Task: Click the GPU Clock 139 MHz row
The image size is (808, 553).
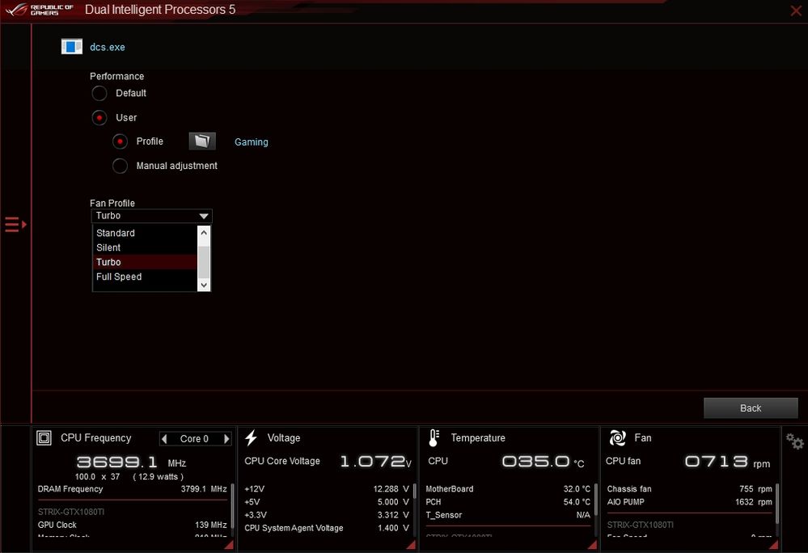Action: 133,526
